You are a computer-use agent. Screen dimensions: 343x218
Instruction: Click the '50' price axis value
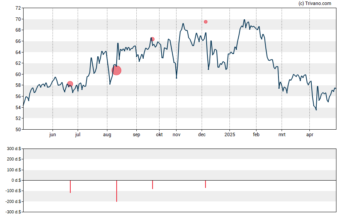(18, 130)
